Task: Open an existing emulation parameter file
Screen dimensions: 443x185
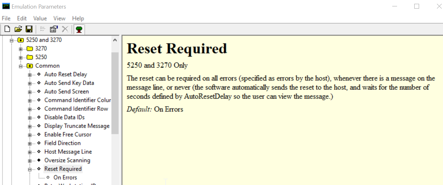Action: [x=18, y=29]
